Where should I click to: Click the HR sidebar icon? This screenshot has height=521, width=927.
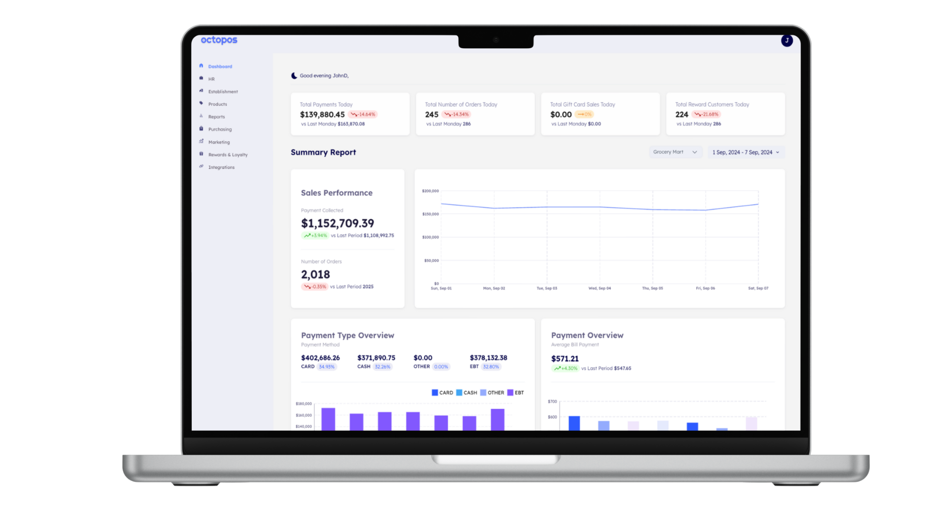coord(201,78)
